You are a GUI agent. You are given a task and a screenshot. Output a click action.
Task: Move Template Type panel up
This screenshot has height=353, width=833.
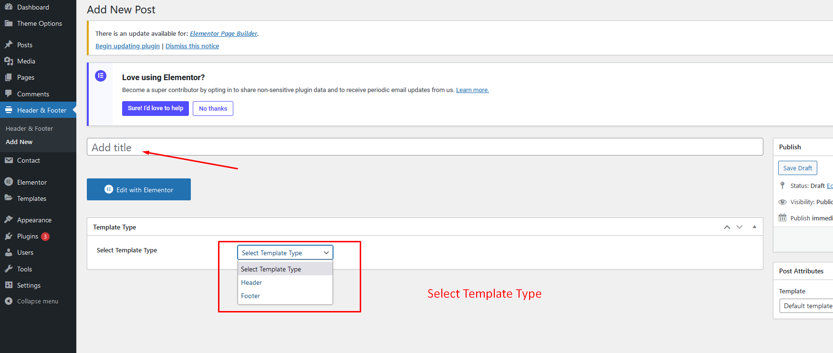pyautogui.click(x=727, y=227)
